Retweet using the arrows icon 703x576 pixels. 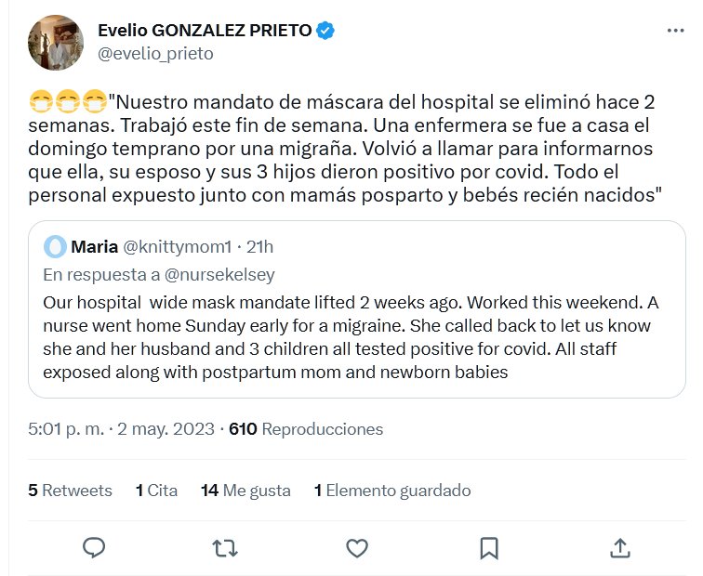coord(225,547)
